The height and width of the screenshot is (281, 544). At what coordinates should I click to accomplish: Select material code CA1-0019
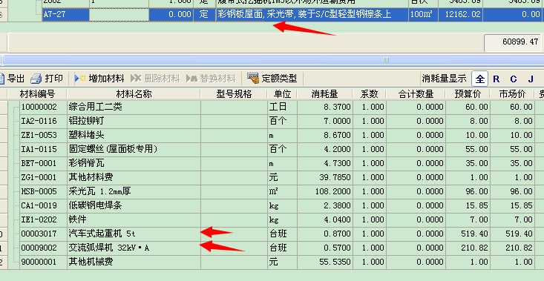[39, 205]
